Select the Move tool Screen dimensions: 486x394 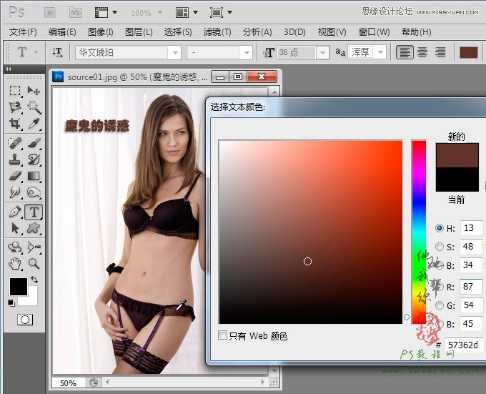34,91
